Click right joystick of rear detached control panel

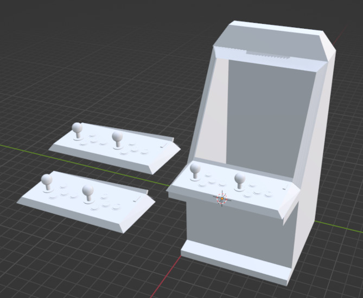tap(117, 138)
